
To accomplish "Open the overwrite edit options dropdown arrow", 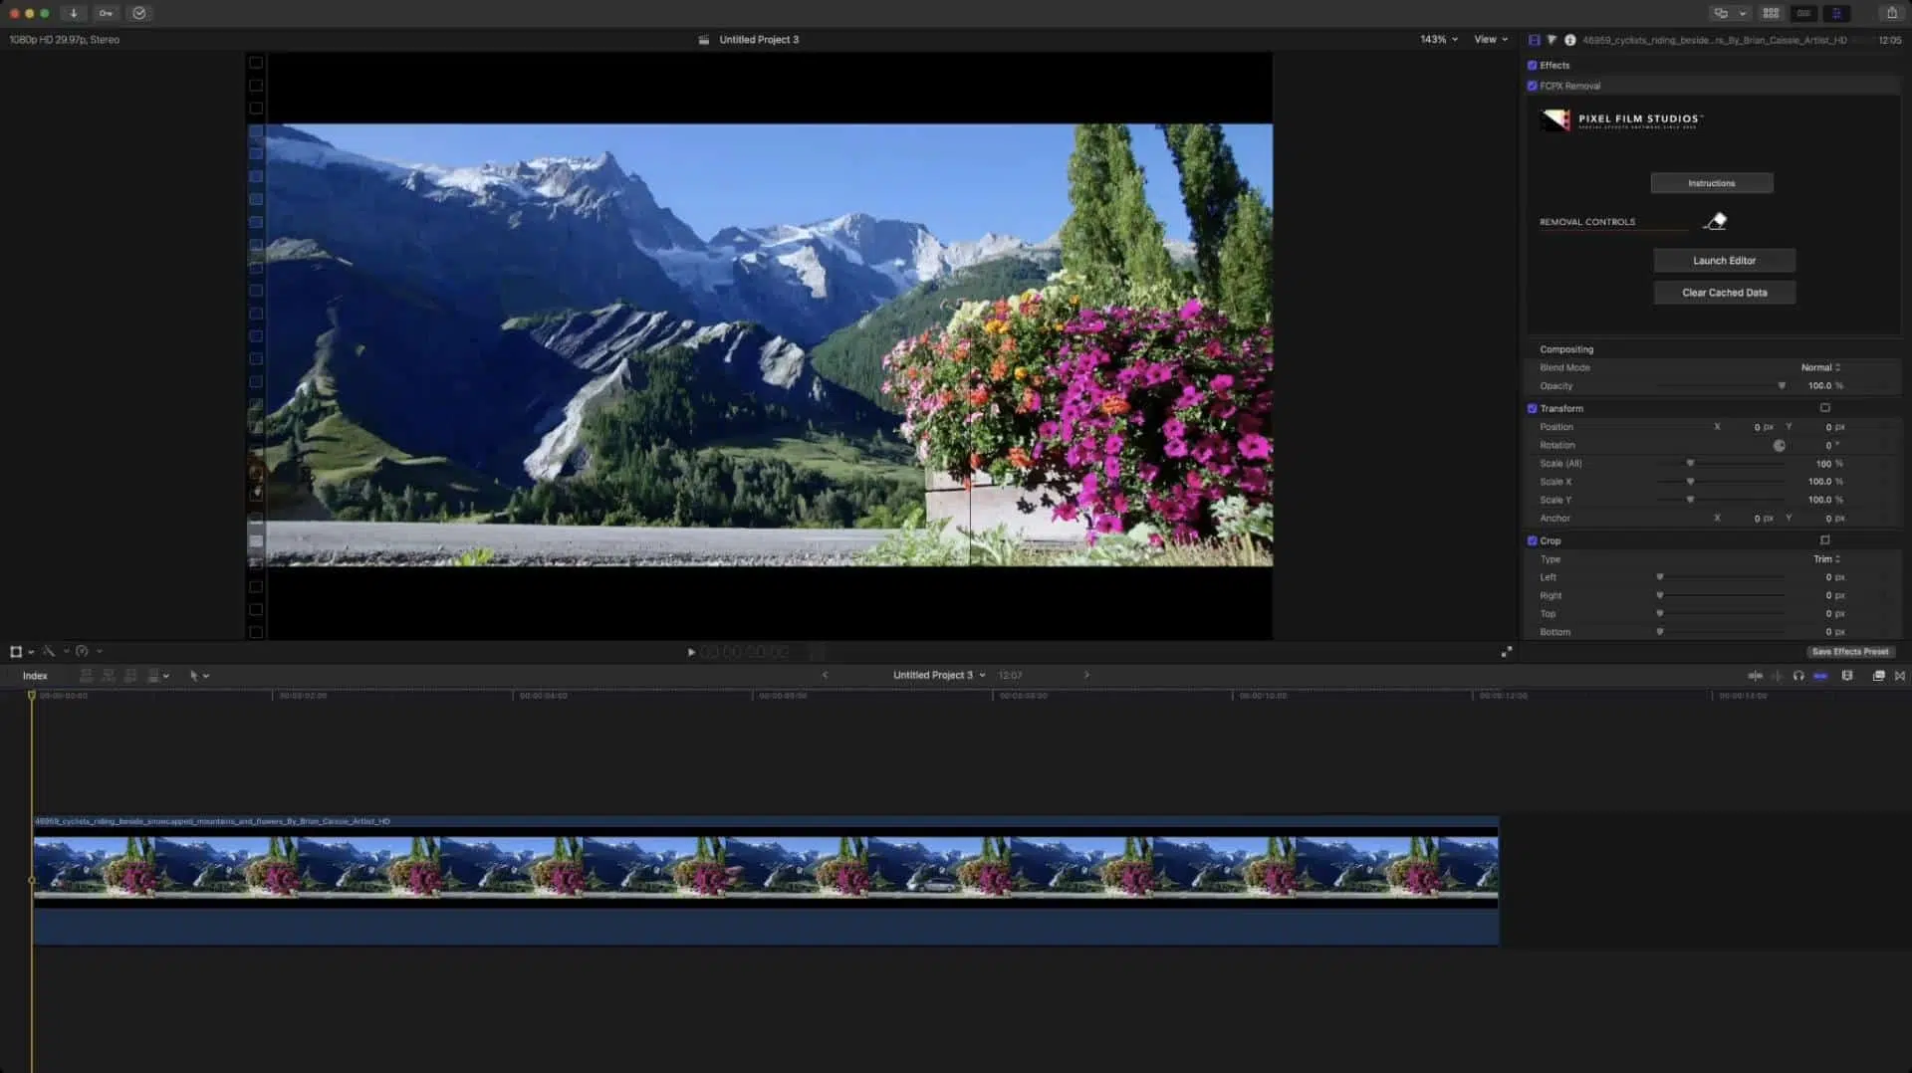I will pyautogui.click(x=166, y=677).
